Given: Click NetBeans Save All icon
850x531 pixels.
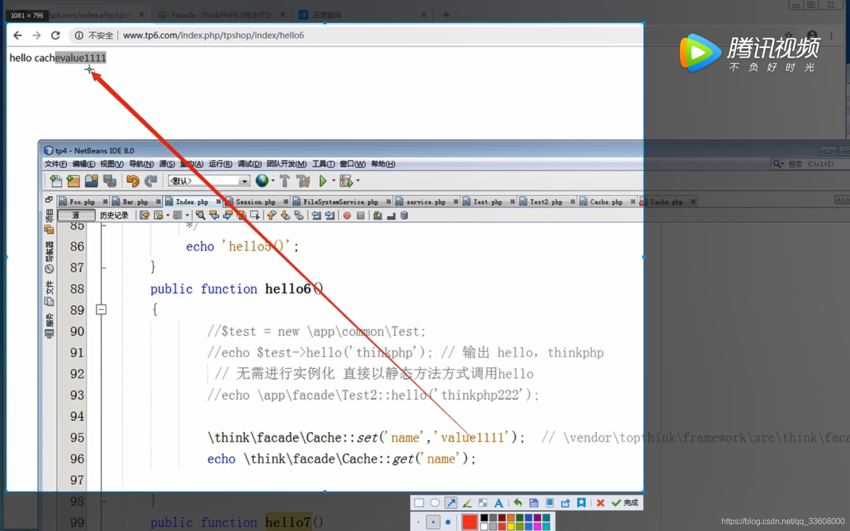Looking at the screenshot, I should point(110,181).
